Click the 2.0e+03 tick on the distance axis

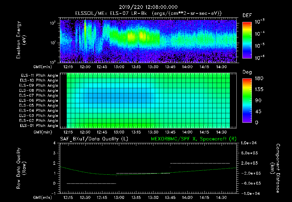(249, 163)
